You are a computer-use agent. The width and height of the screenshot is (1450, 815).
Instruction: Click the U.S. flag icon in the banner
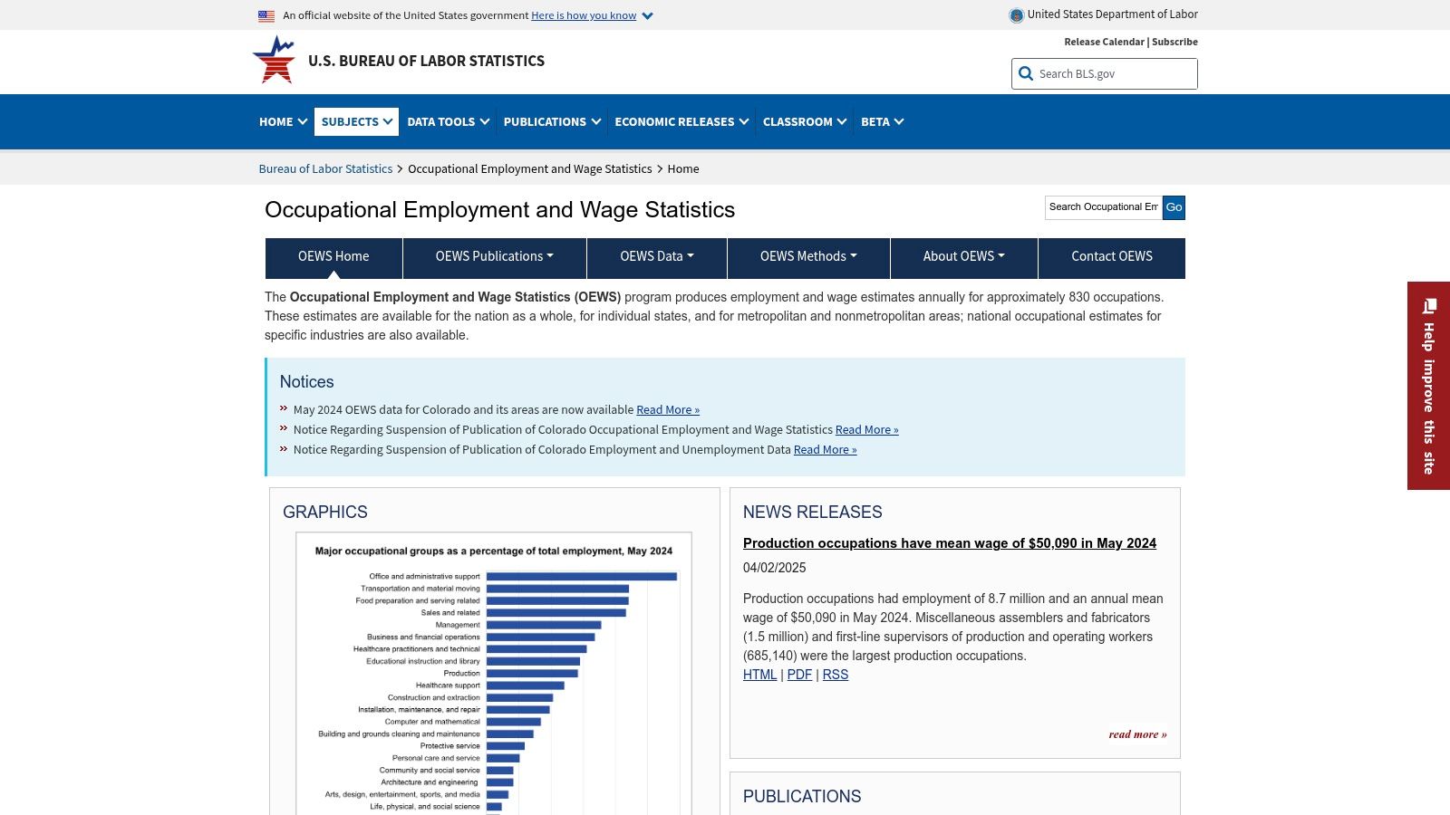tap(266, 15)
